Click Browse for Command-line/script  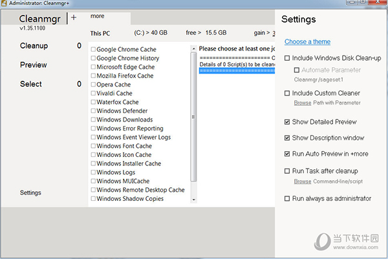[x=303, y=181]
